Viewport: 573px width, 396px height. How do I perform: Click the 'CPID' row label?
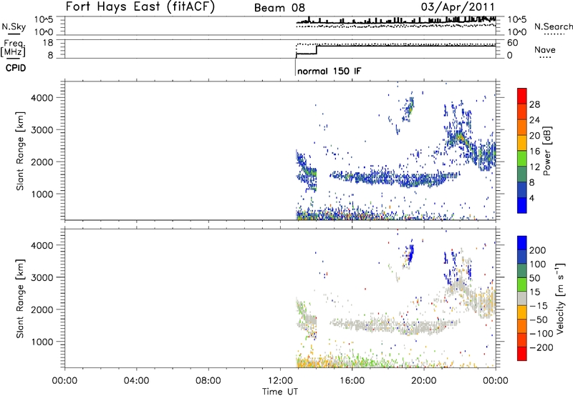[16, 68]
